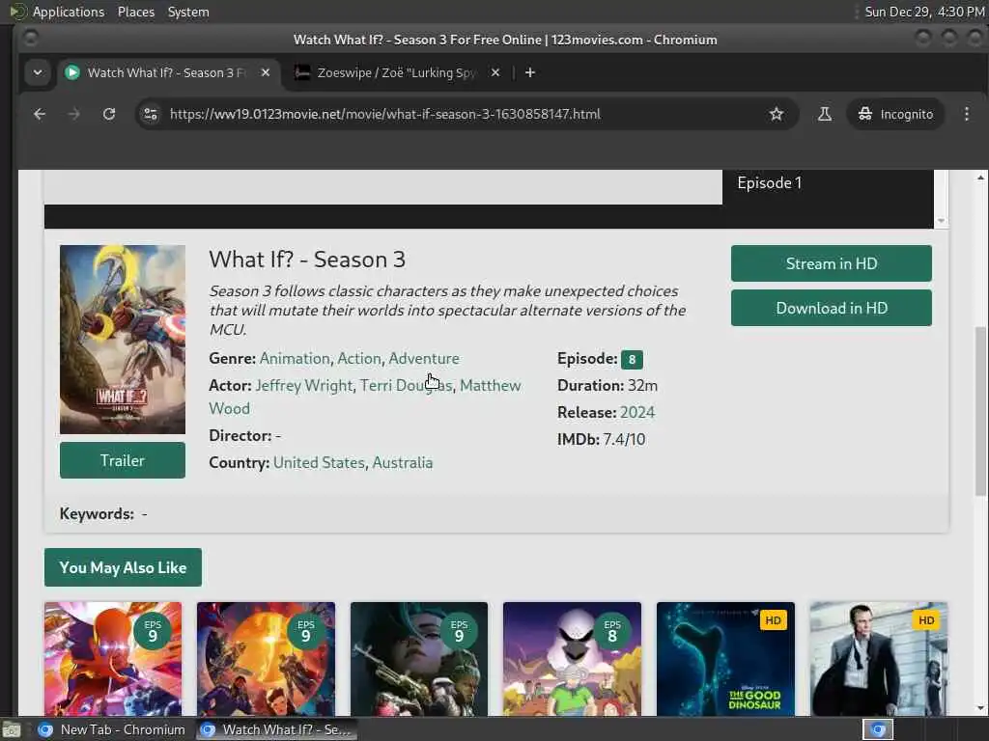The width and height of the screenshot is (989, 741).
Task: Open the Places menu
Action: pos(135,12)
